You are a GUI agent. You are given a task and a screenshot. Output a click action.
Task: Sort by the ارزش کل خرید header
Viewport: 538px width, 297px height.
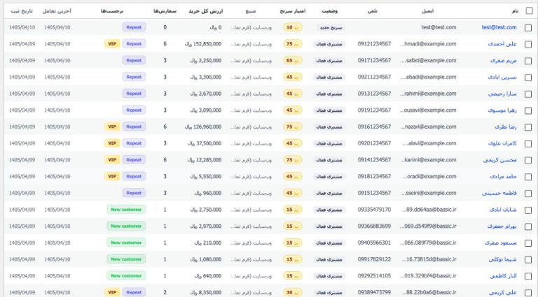pos(205,11)
